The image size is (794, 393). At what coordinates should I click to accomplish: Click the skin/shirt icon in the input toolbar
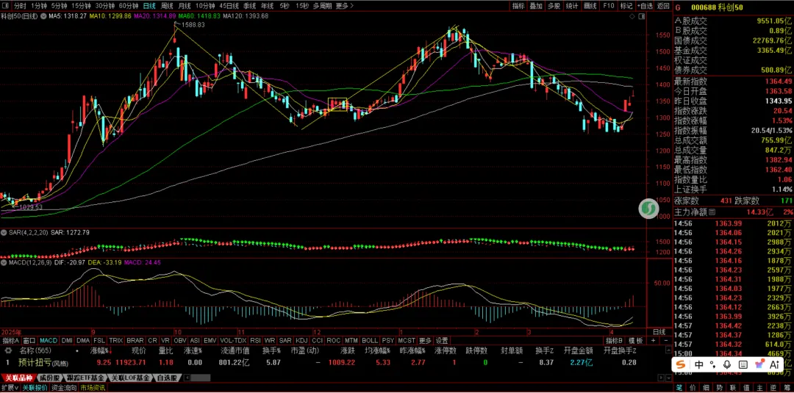coord(759,364)
